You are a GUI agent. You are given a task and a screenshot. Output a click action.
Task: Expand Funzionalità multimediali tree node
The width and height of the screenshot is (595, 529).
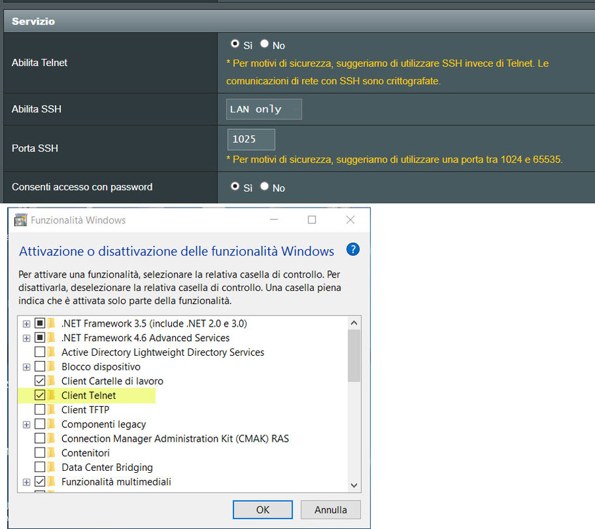(26, 482)
